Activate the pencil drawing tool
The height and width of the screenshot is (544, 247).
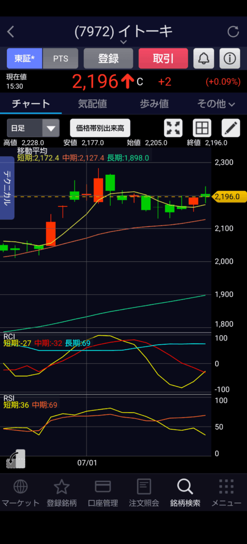[231, 128]
